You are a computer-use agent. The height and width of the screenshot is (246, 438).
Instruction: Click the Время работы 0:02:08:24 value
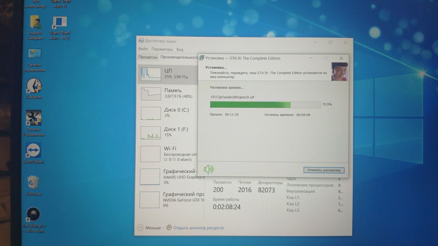point(227,207)
